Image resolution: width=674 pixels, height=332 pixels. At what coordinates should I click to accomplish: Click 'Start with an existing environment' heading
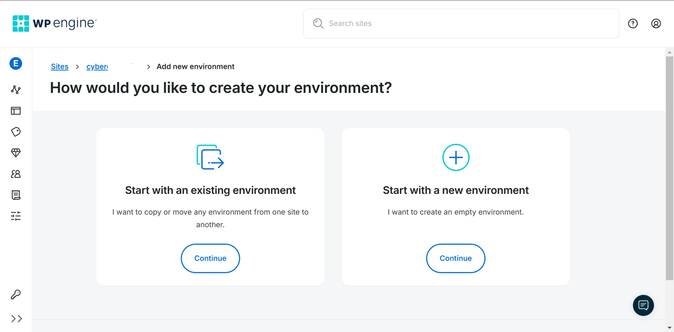tap(210, 190)
